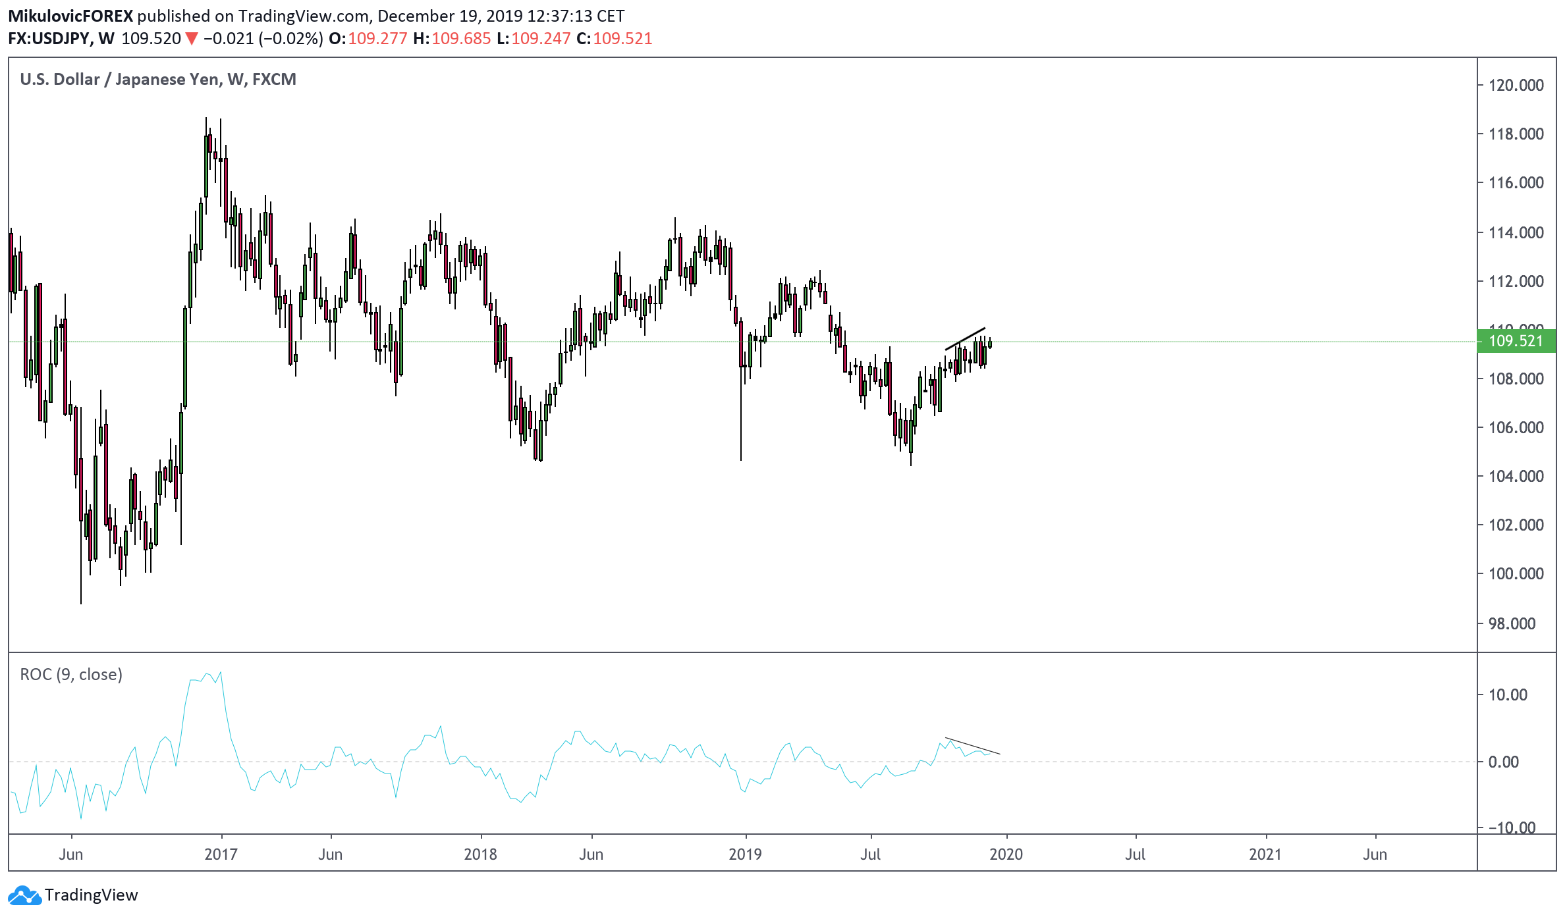This screenshot has width=1565, height=919.
Task: Click the last price 109.520 in header
Action: tap(151, 38)
